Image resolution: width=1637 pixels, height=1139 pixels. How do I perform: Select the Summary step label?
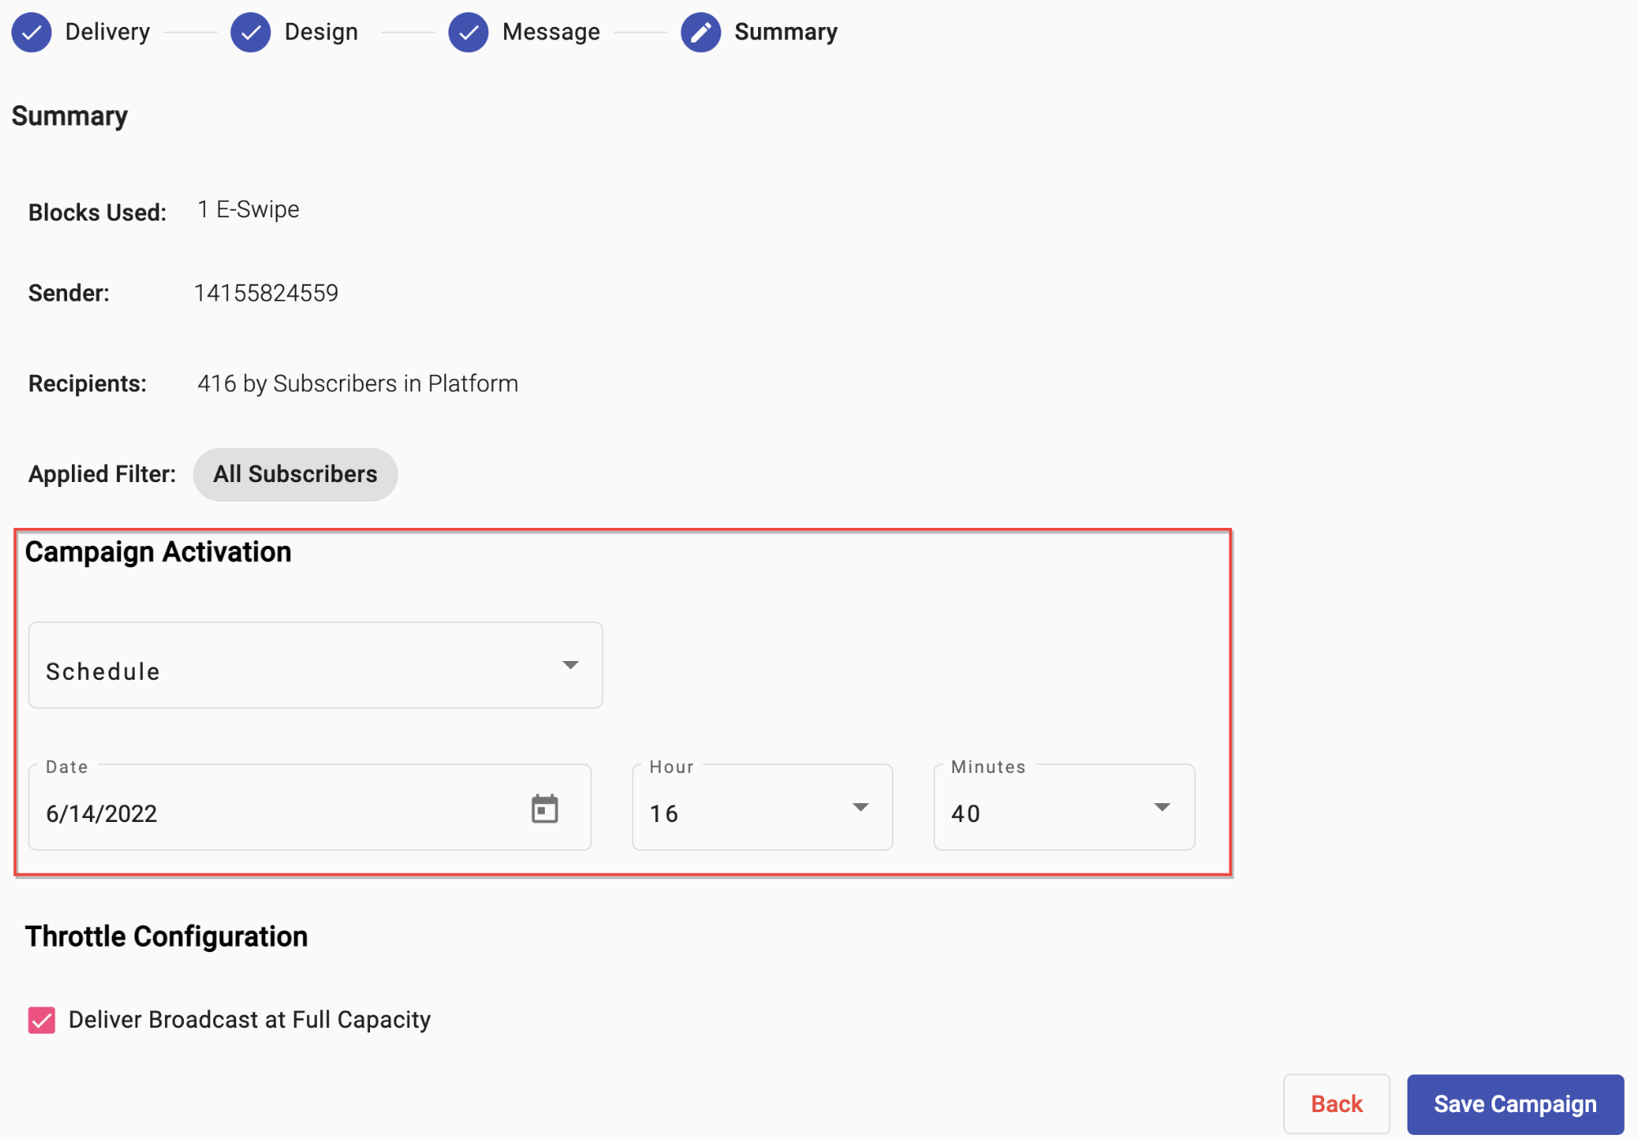[785, 32]
